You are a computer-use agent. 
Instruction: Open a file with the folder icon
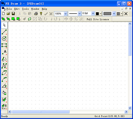(x=8, y=14)
